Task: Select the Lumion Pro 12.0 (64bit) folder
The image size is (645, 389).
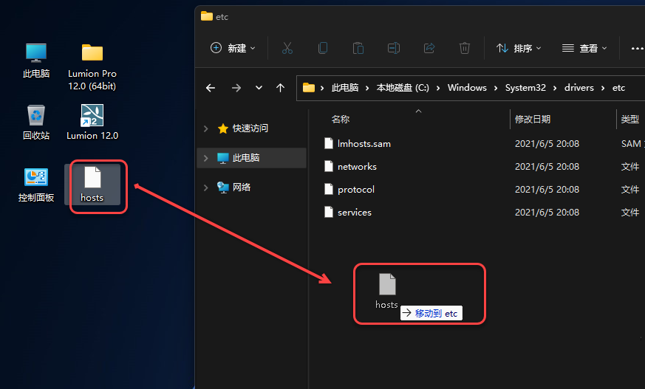Action: pyautogui.click(x=92, y=67)
